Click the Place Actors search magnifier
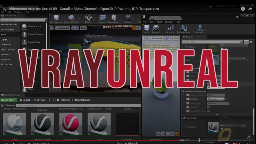This screenshot has height=144, width=256. coord(46,20)
